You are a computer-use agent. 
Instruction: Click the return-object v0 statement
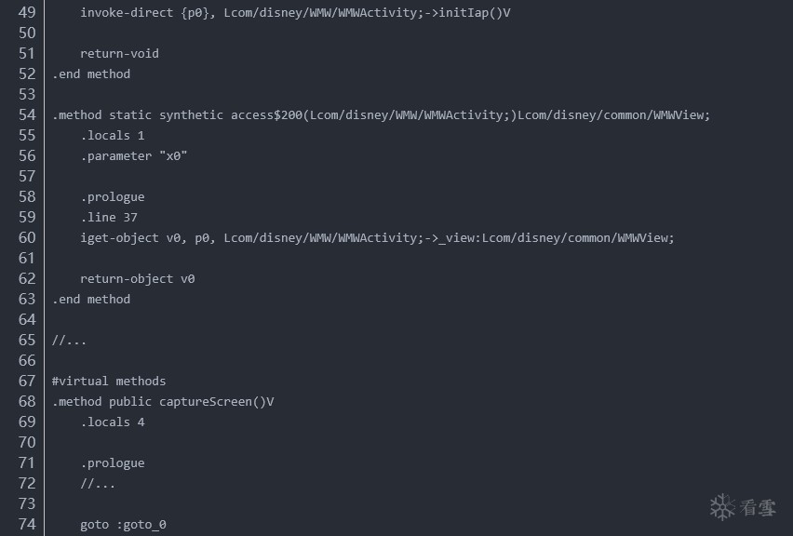[x=137, y=278]
